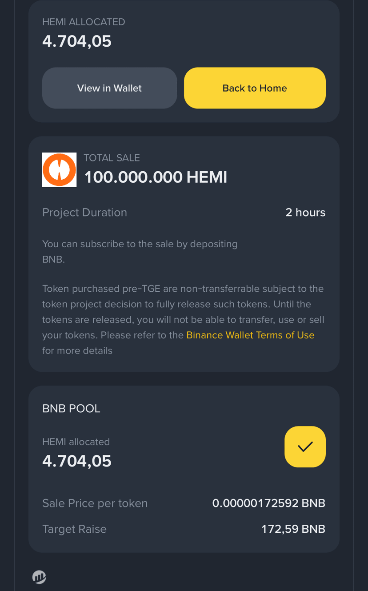The image size is (368, 591).
Task: Select the 100.000.000 HEMI total sale amount
Action: pos(156,177)
